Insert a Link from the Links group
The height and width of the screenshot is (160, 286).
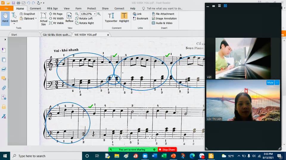pyautogui.click(x=137, y=14)
